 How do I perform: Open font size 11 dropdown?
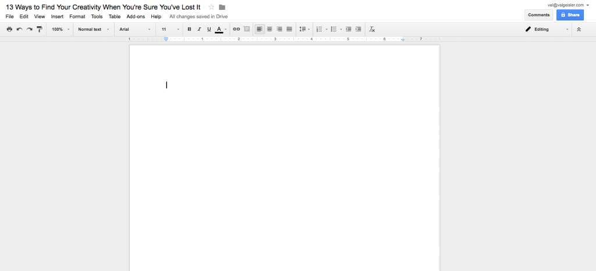coord(170,29)
